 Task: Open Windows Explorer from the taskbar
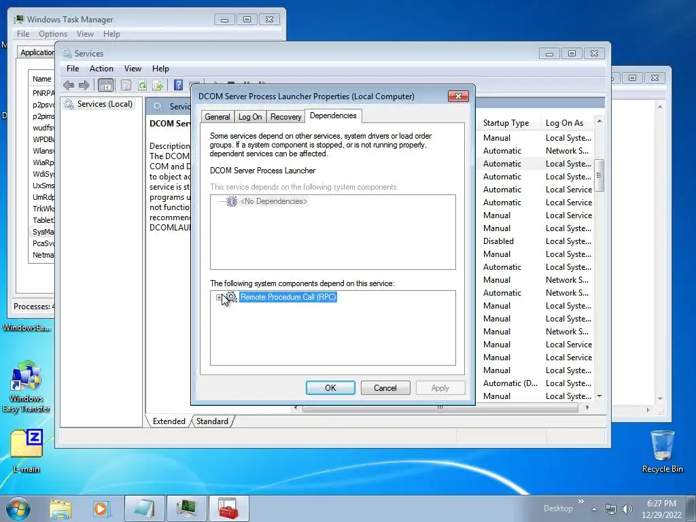coord(60,508)
